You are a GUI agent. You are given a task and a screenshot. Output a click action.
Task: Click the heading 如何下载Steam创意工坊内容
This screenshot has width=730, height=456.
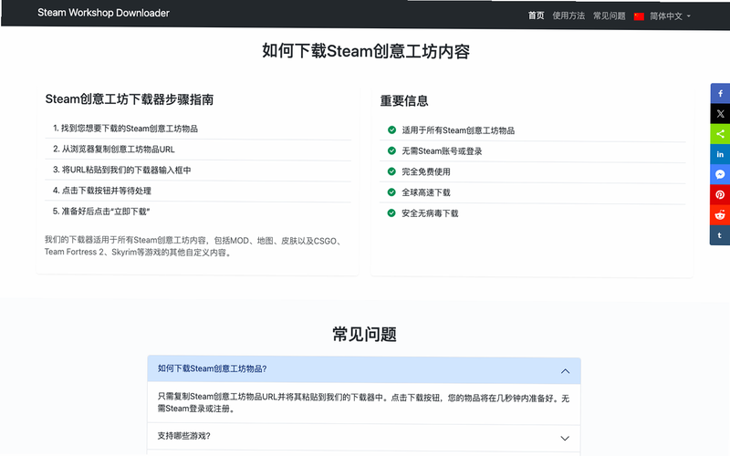tap(366, 51)
